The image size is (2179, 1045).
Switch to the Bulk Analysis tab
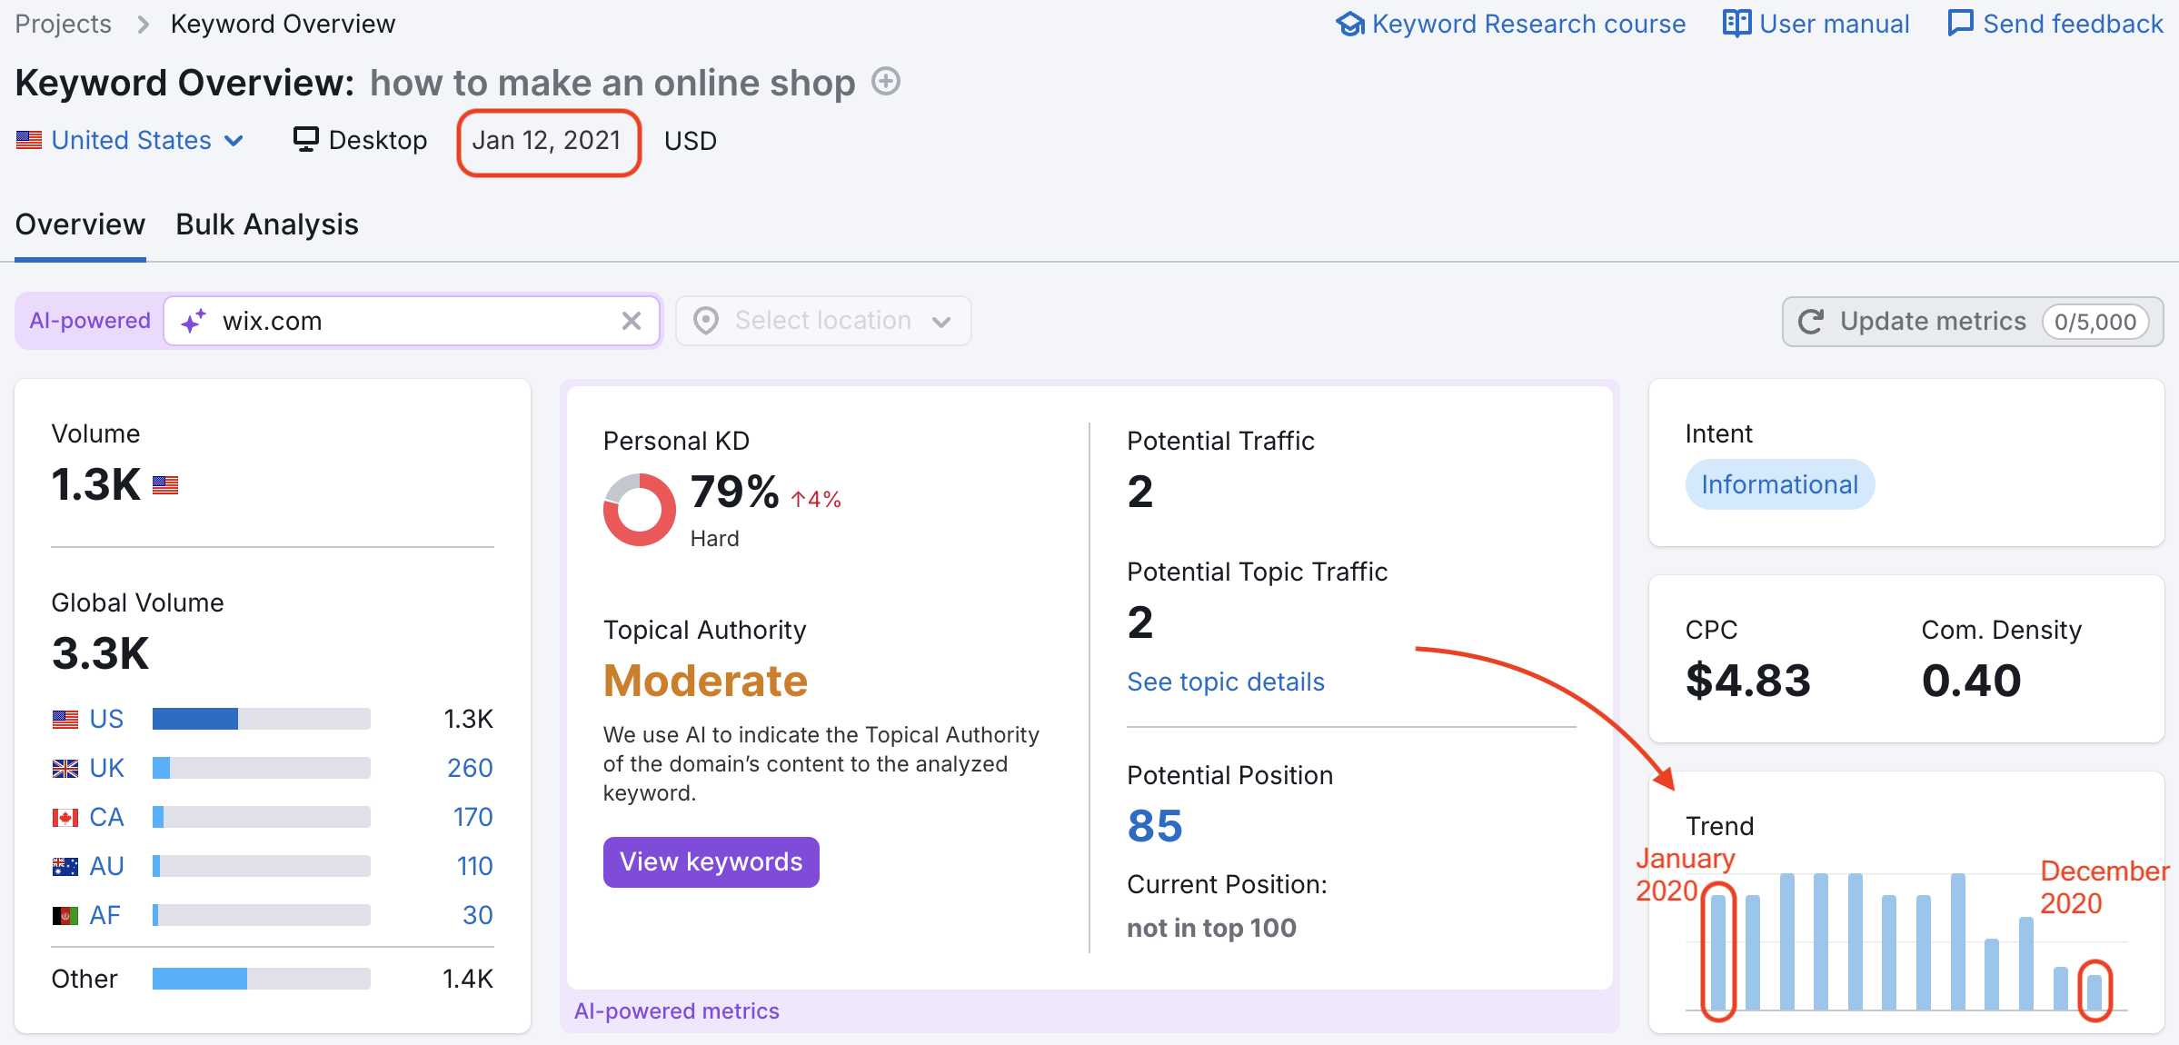[267, 224]
